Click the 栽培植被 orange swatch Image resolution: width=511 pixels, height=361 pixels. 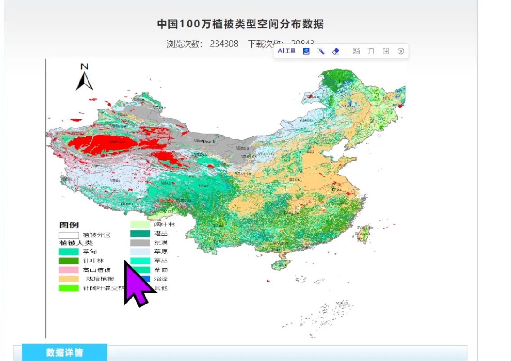pyautogui.click(x=68, y=279)
